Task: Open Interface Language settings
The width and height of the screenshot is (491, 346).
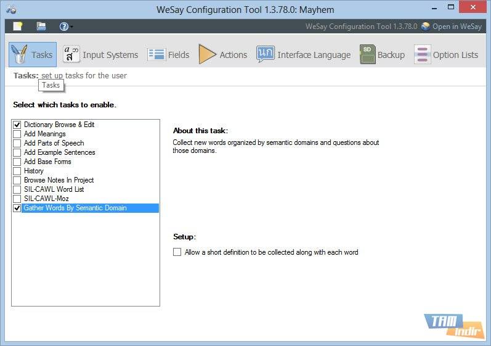Action: point(304,55)
